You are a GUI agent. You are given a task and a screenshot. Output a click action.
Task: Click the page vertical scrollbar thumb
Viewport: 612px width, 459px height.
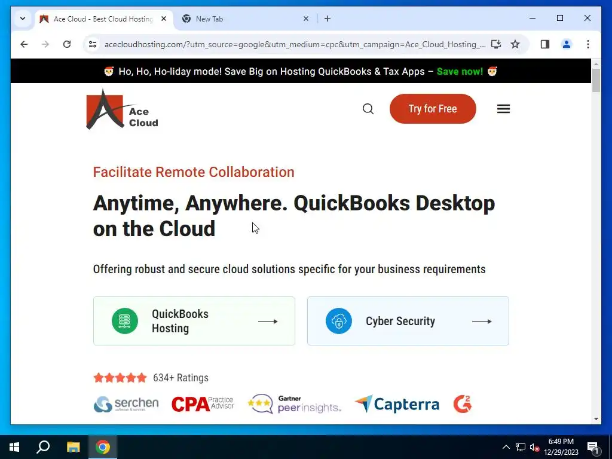coord(596,81)
